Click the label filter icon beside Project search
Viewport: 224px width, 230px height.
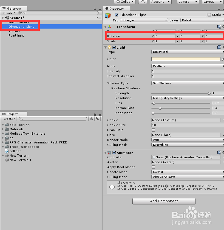(98, 119)
